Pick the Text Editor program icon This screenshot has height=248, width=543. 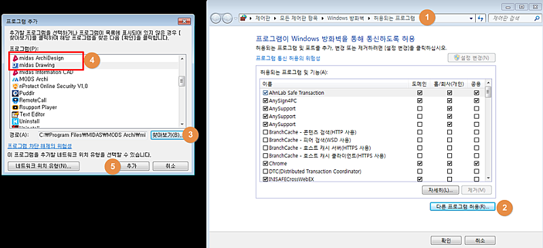click(15, 114)
